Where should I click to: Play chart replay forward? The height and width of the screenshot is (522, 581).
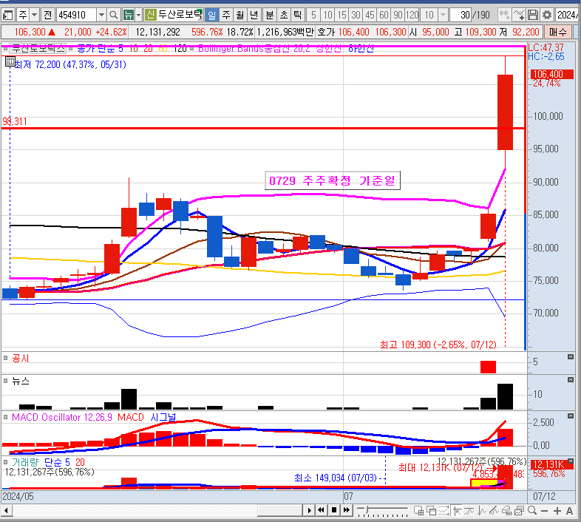309,510
